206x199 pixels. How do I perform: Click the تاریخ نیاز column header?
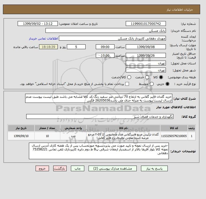pos(21,128)
